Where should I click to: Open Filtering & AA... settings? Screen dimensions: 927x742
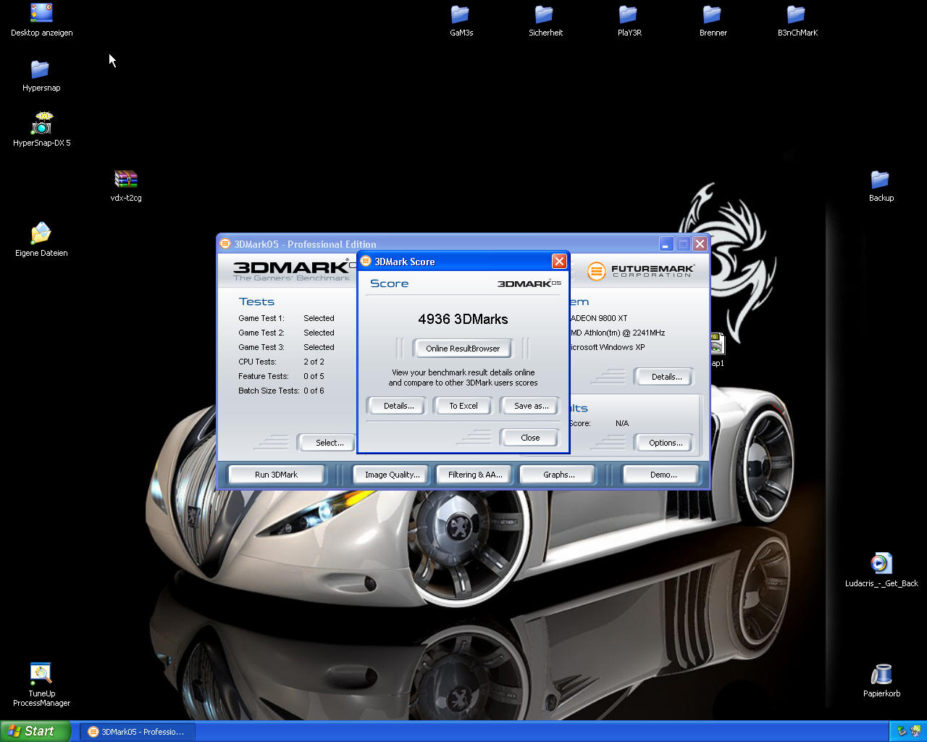[x=475, y=475]
